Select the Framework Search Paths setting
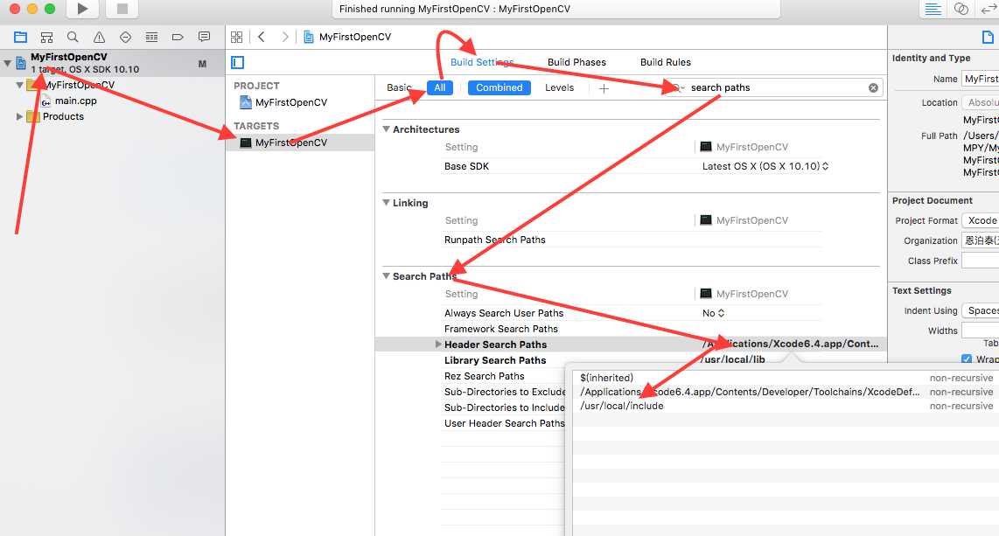999x536 pixels. (x=500, y=329)
